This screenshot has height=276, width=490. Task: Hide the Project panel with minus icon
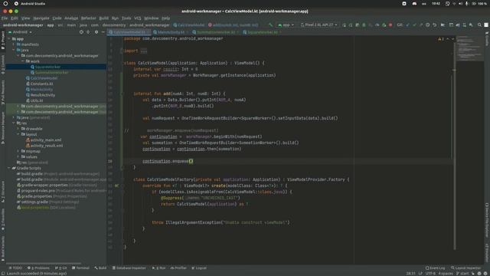tap(103, 32)
